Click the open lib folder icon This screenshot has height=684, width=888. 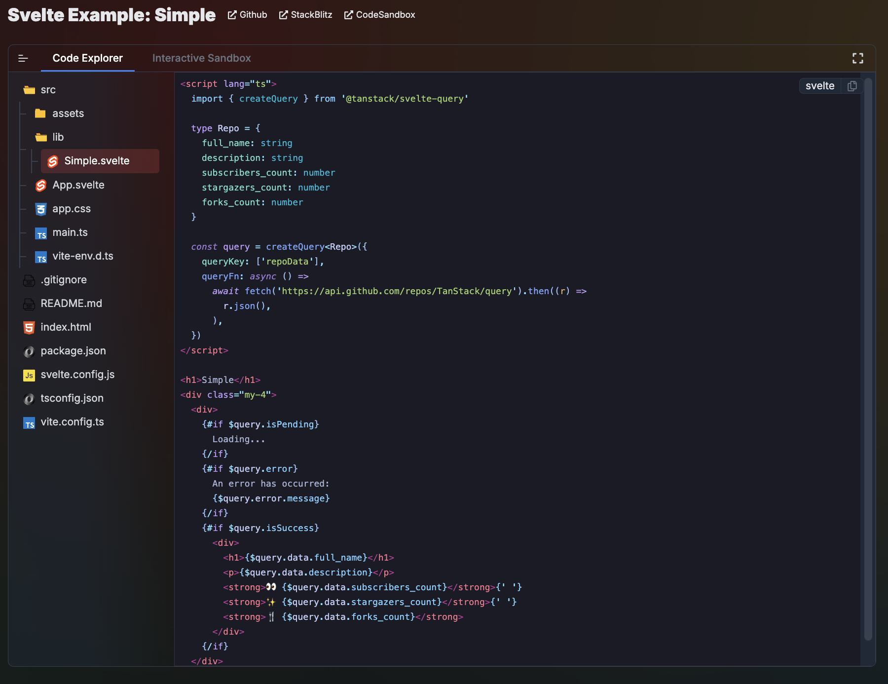[41, 137]
